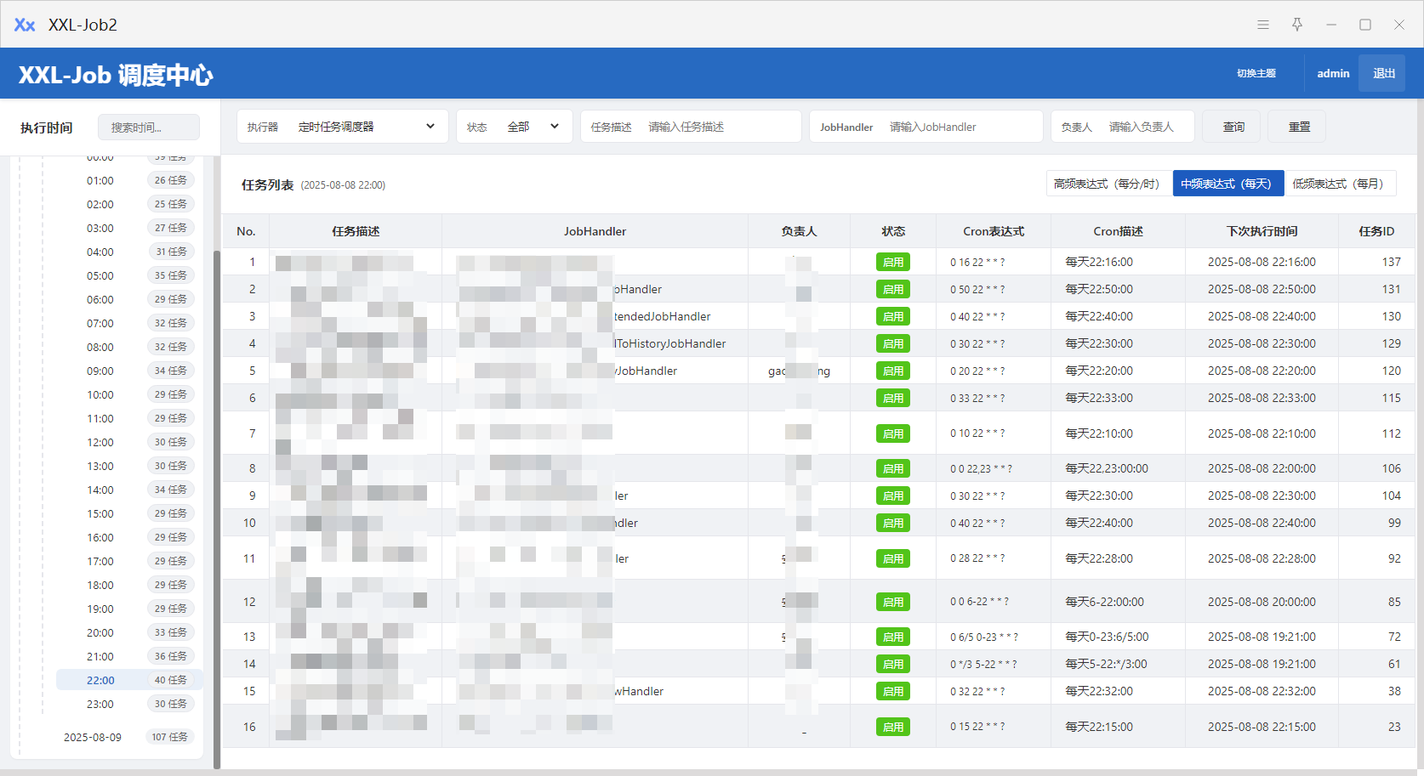Switch to 中频表达式 (每天) tab
The width and height of the screenshot is (1424, 776).
pos(1227,184)
